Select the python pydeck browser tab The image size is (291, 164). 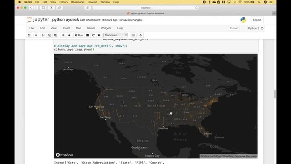[145, 13]
